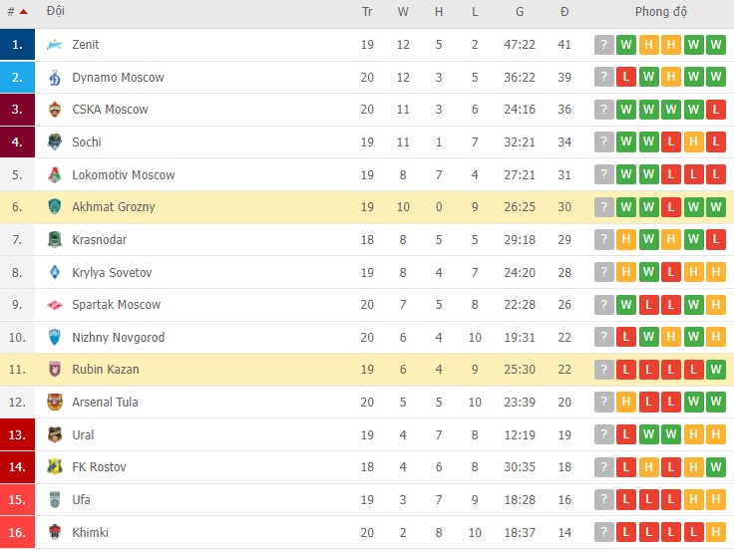Viewport: 734px width, 550px height.
Task: Click the Phong độ form column header
Action: (x=661, y=12)
